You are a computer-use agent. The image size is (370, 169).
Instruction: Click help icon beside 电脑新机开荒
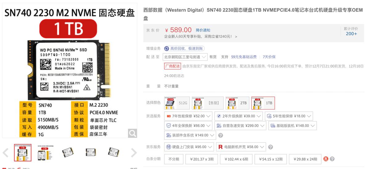tap(270, 147)
